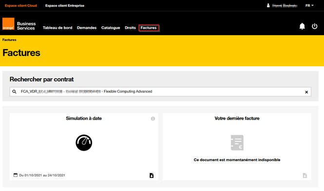Open the FR language dropdown
Viewport: 324px width, 191px height.
pyautogui.click(x=309, y=5)
